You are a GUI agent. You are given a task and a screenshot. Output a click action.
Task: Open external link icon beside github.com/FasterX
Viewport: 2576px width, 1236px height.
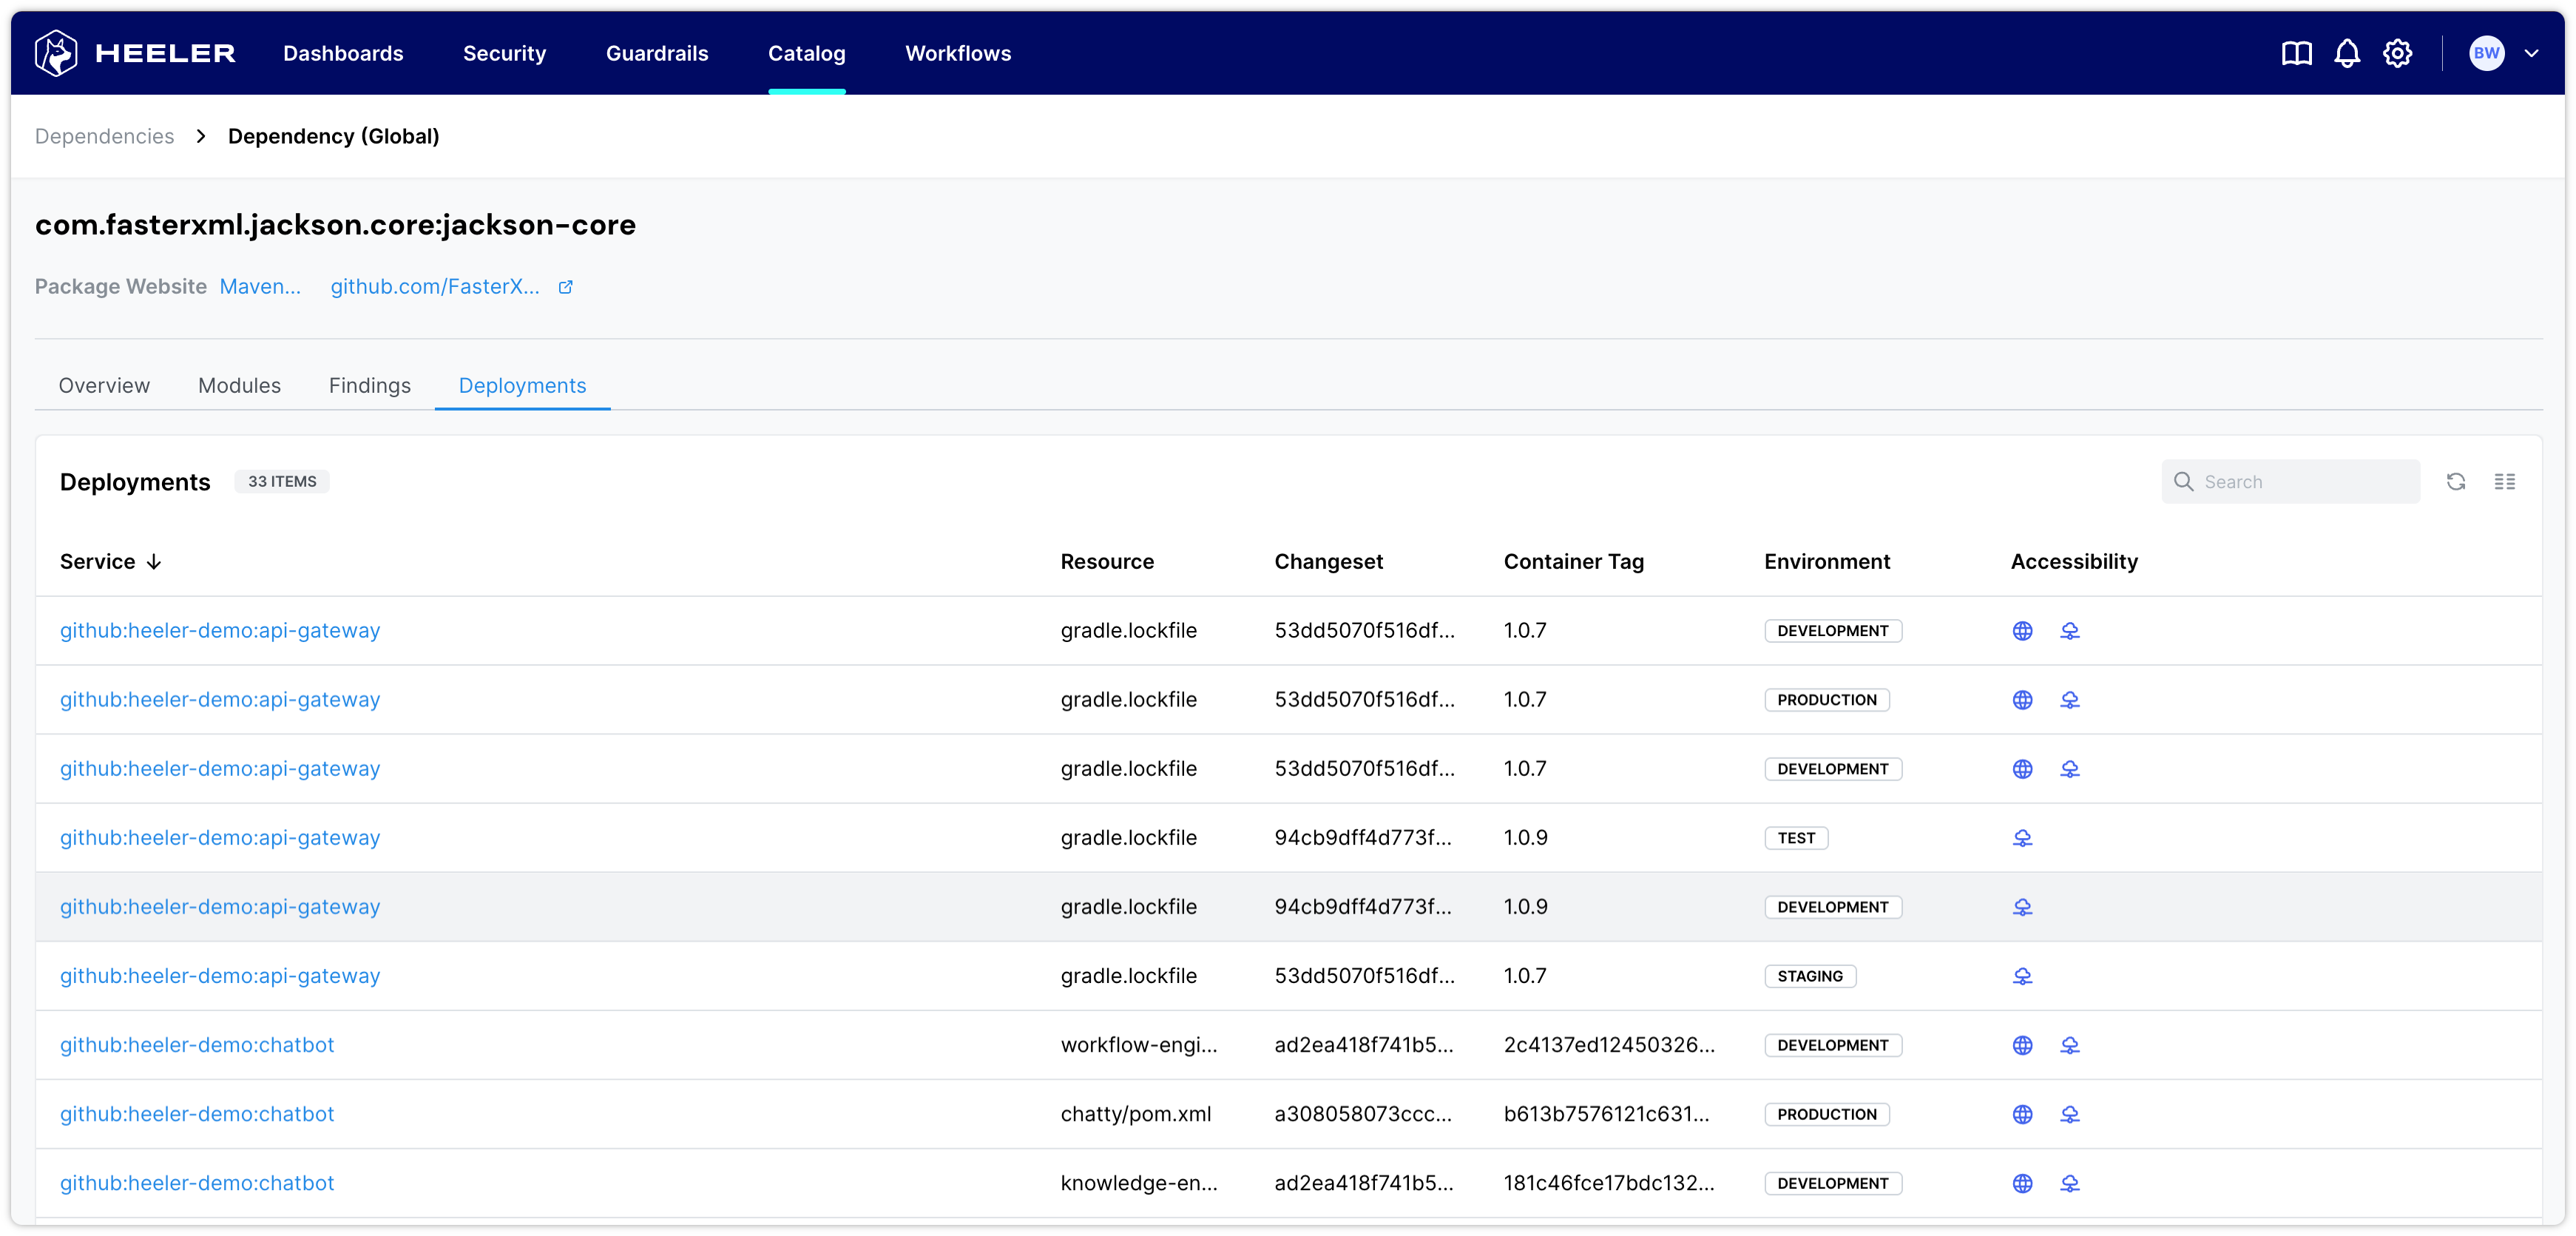[x=565, y=287]
